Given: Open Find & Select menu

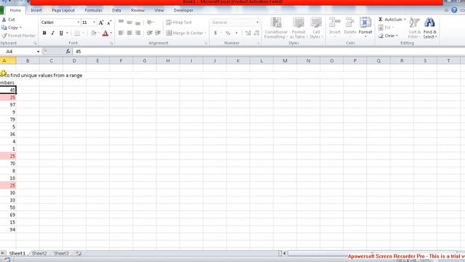Looking at the screenshot, I should [x=429, y=28].
